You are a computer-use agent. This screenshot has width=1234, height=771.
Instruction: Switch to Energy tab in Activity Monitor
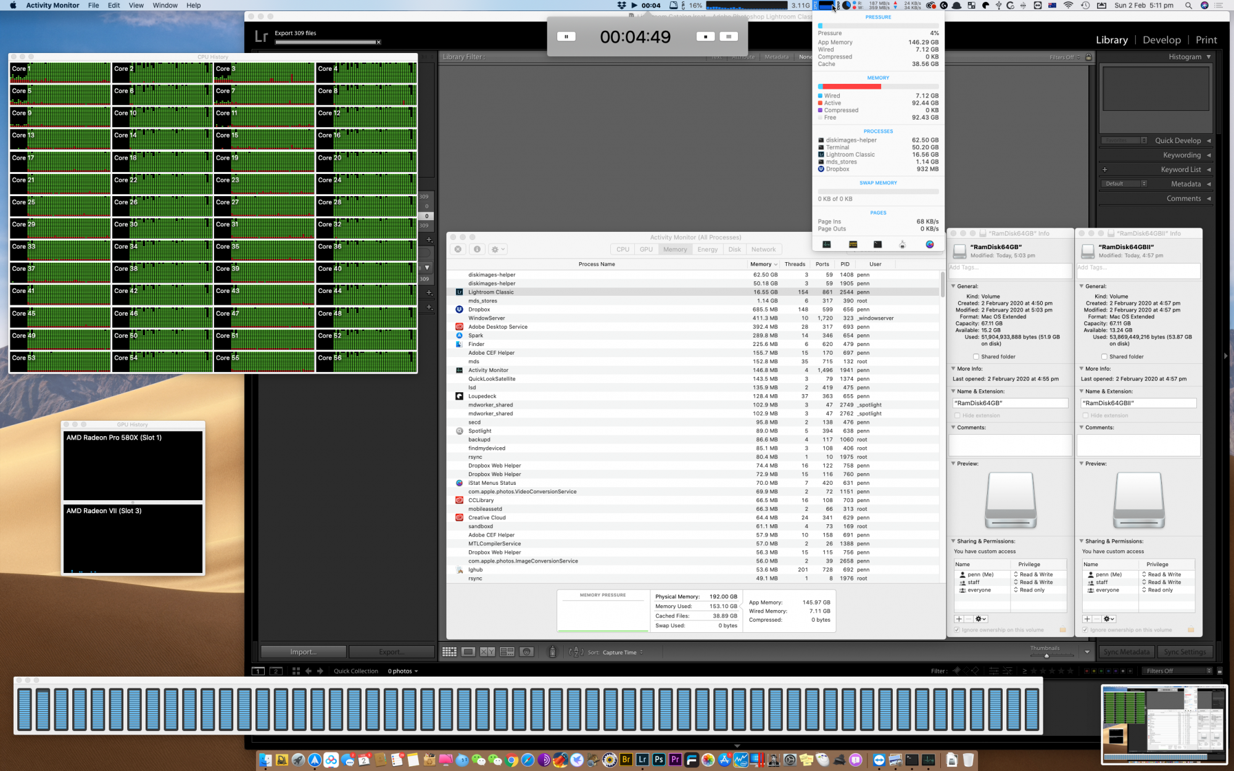(x=707, y=249)
